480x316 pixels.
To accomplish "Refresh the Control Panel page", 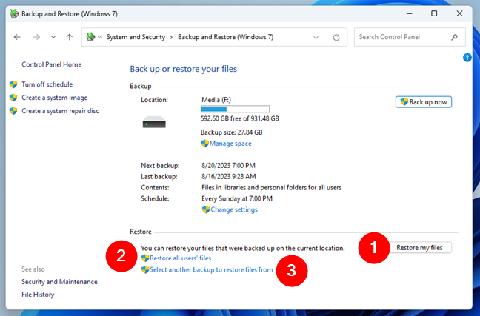I will pyautogui.click(x=336, y=37).
